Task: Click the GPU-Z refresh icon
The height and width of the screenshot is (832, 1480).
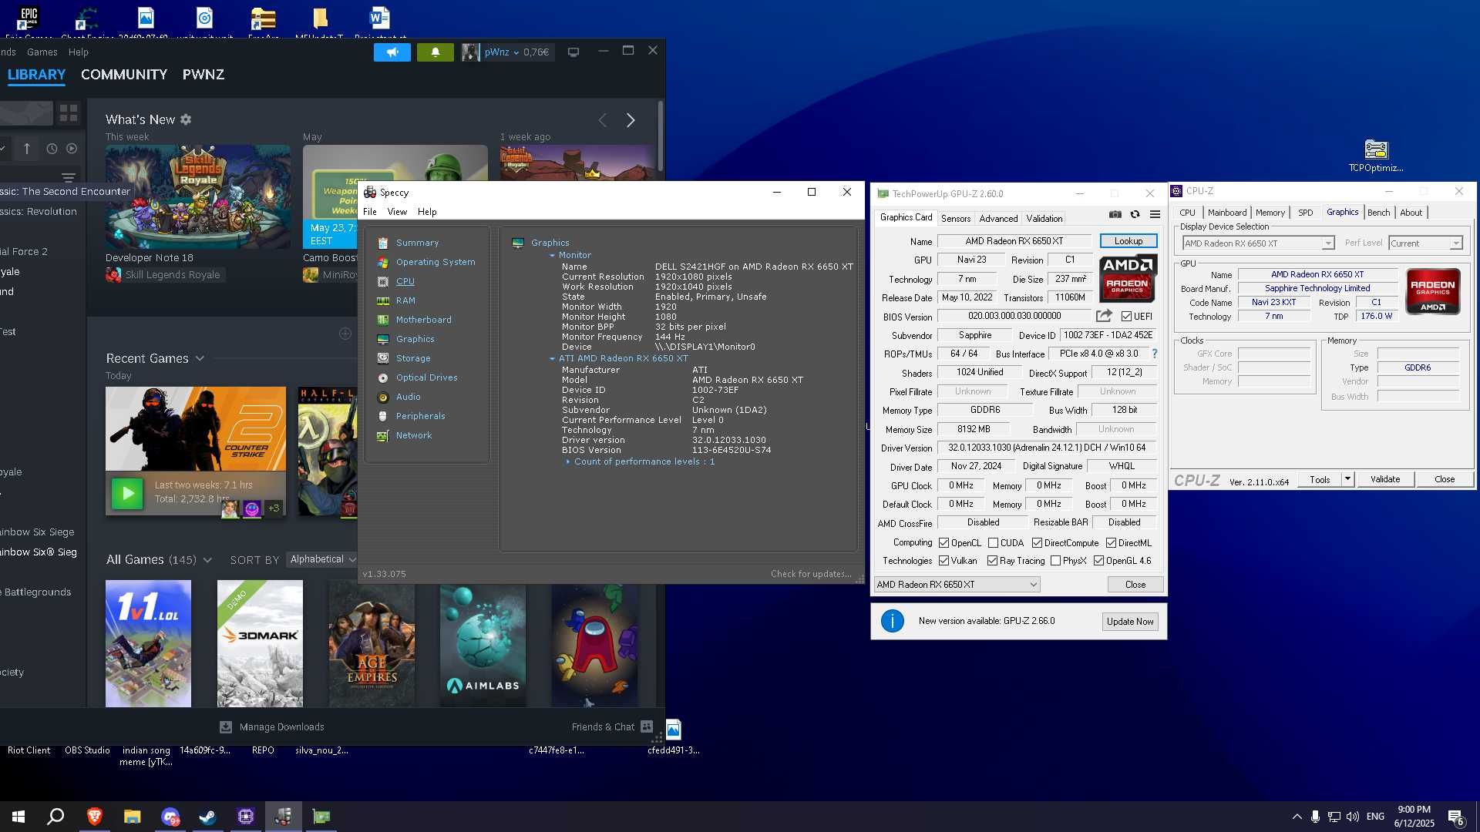Action: pos(1135,215)
